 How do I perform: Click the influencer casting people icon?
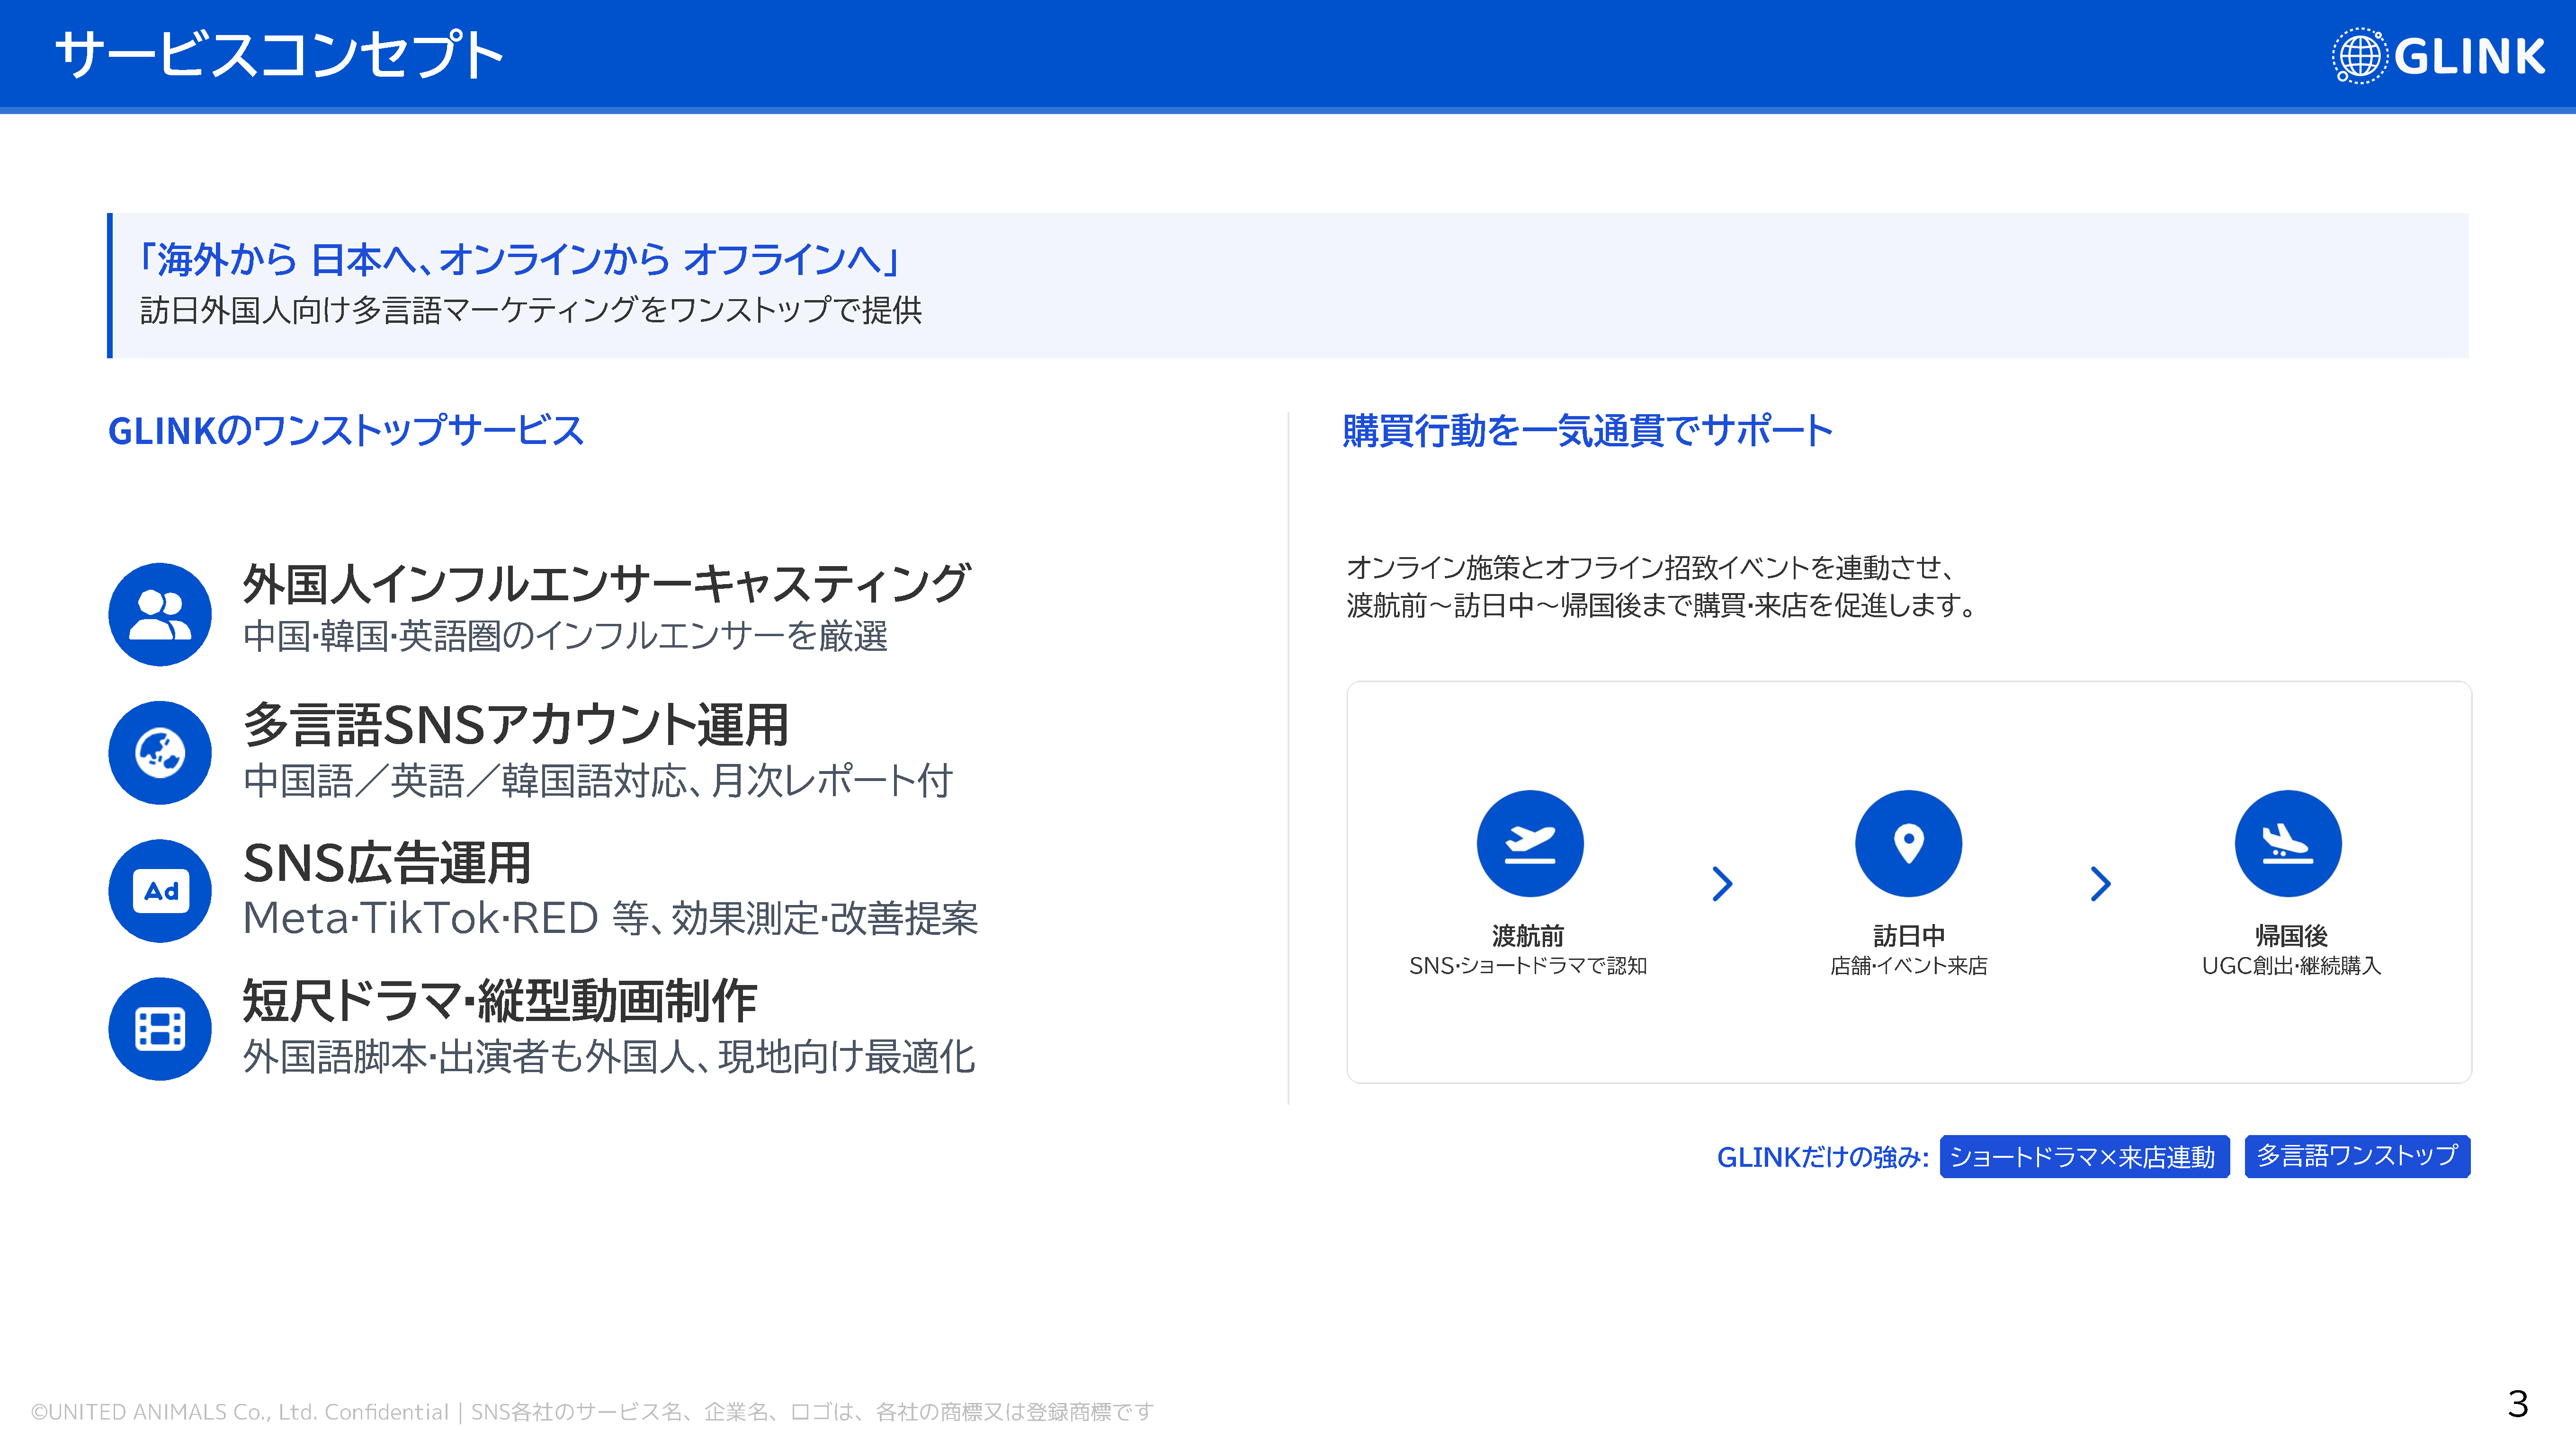(160, 613)
